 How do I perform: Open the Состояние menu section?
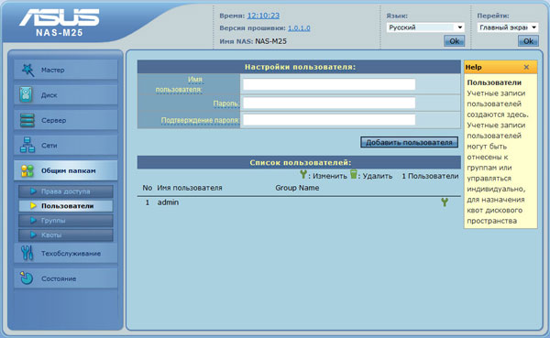(66, 278)
